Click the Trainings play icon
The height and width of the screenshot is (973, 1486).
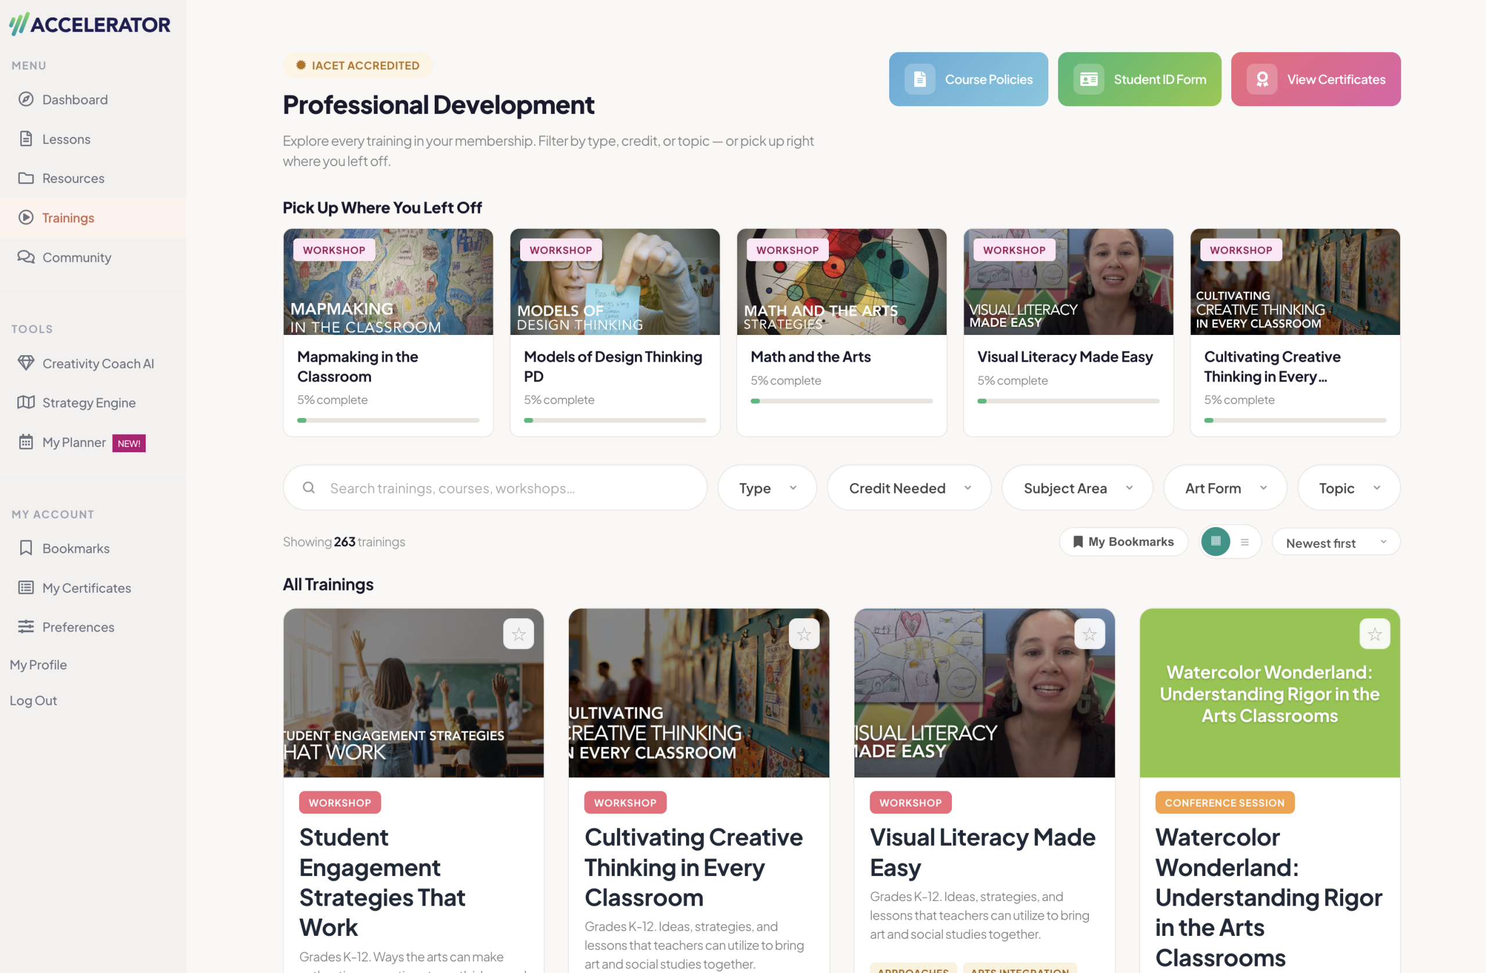click(26, 217)
